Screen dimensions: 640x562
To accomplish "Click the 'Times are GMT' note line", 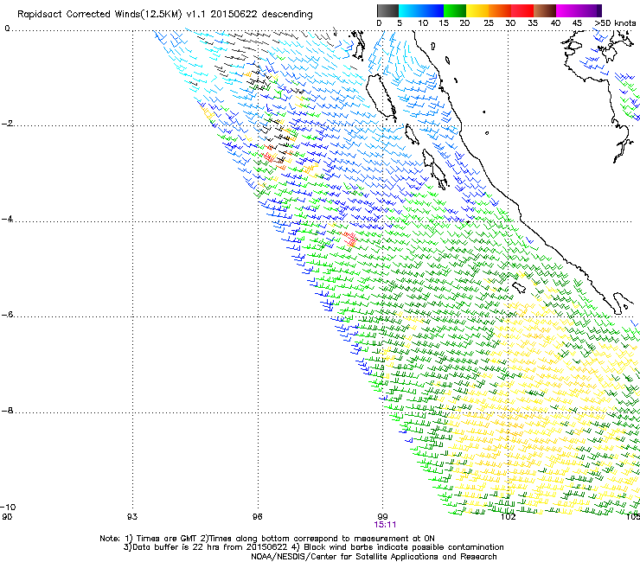I will 267,539.
